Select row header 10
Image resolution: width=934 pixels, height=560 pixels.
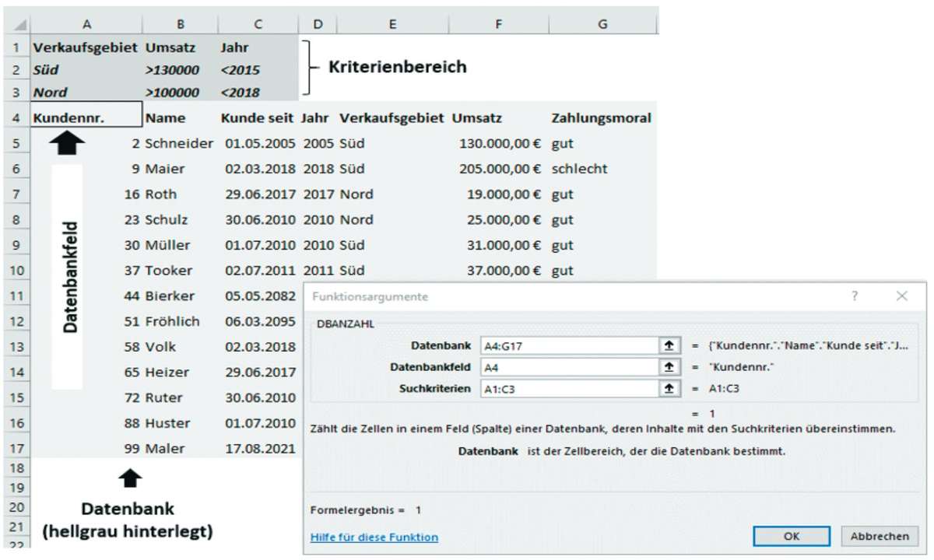point(16,271)
